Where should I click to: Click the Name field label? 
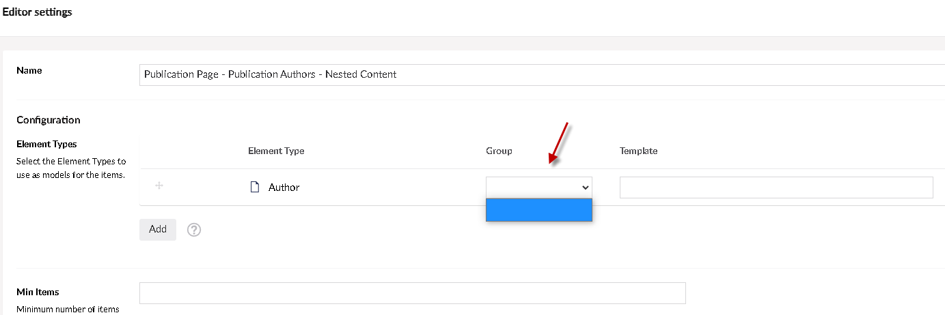click(29, 70)
